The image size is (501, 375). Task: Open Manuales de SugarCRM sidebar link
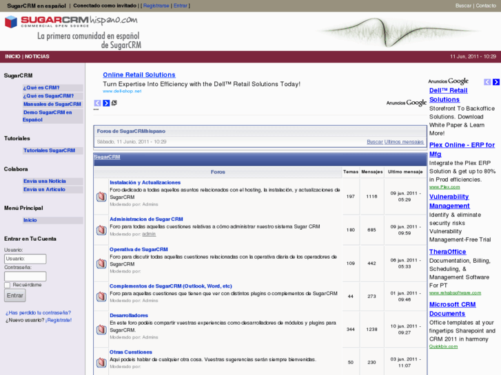(x=52, y=105)
